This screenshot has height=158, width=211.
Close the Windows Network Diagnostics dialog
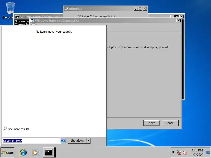click(x=179, y=21)
